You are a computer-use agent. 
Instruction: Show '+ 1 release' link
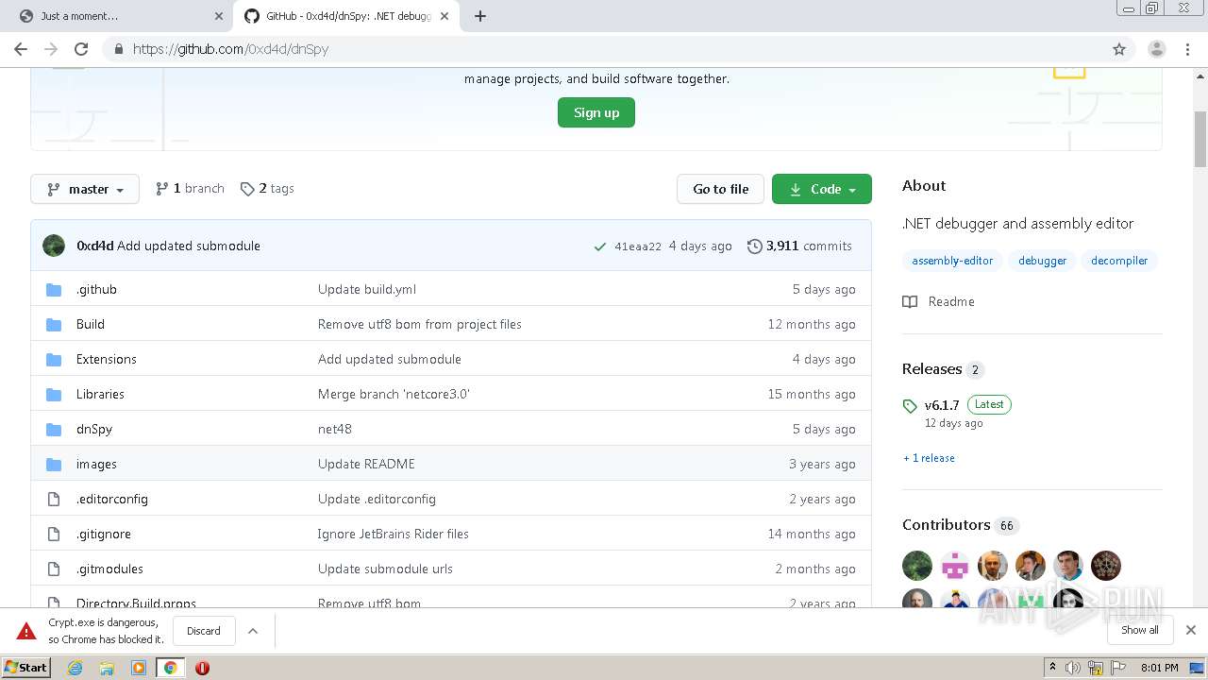[x=929, y=458]
